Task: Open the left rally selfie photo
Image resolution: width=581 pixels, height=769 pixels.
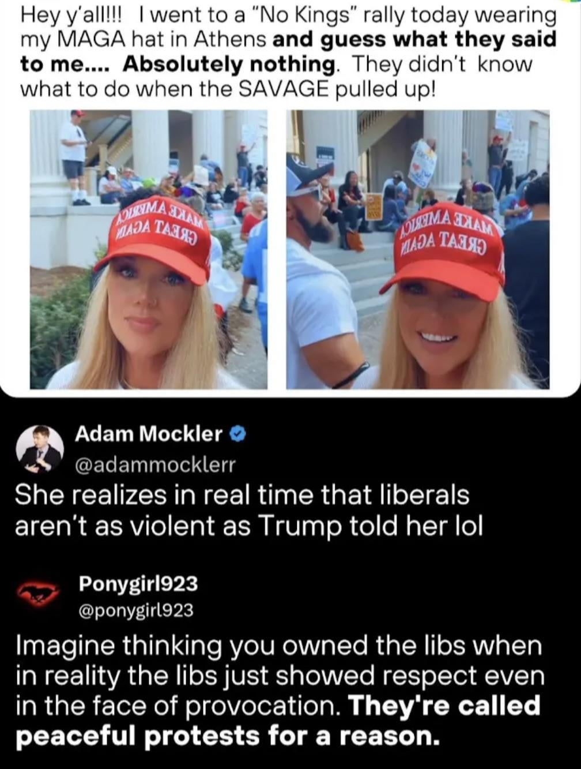Action: [x=148, y=249]
